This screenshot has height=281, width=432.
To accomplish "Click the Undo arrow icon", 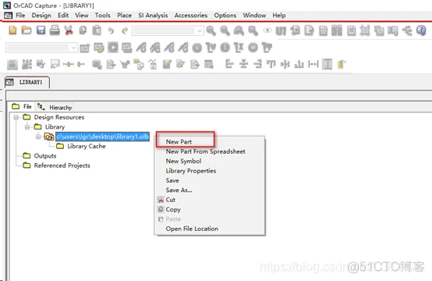I will coord(111,30).
